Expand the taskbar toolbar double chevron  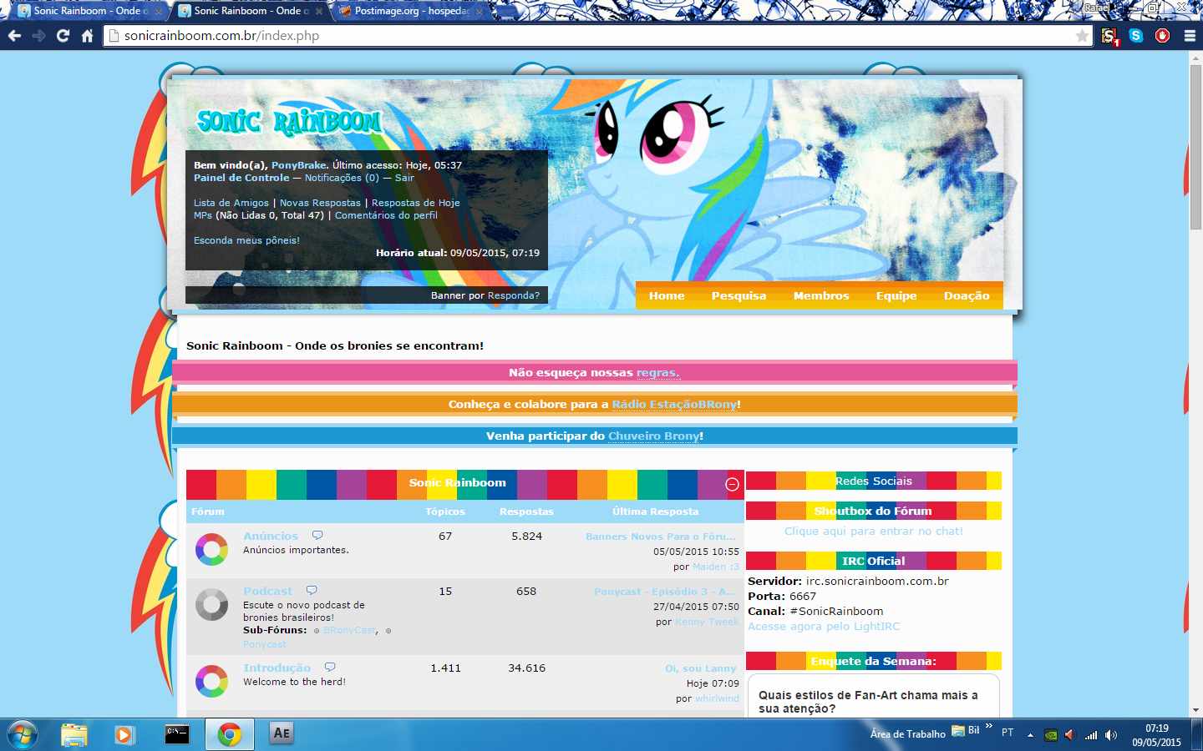989,727
